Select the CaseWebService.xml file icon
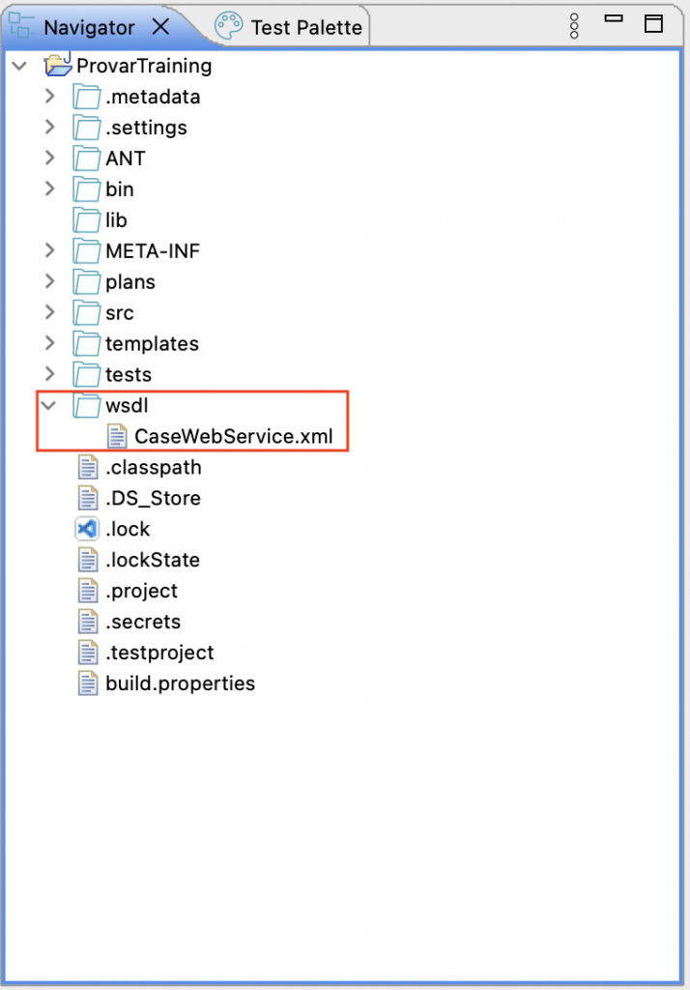 tap(117, 436)
